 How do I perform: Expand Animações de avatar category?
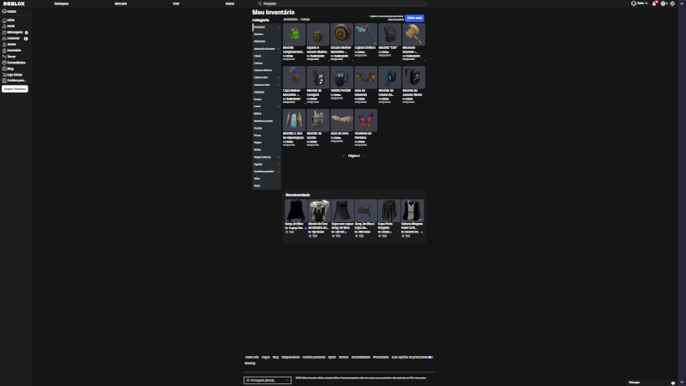[279, 49]
